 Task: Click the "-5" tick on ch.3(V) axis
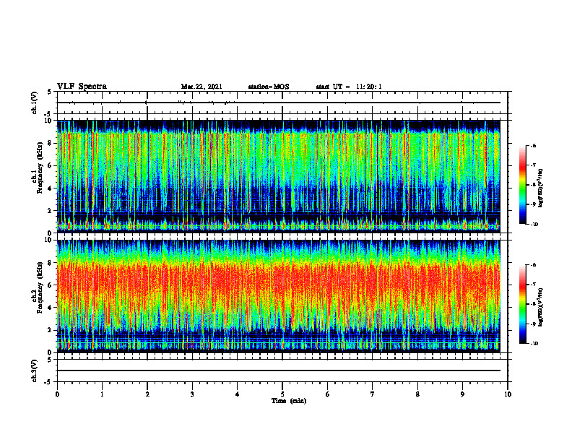point(48,382)
